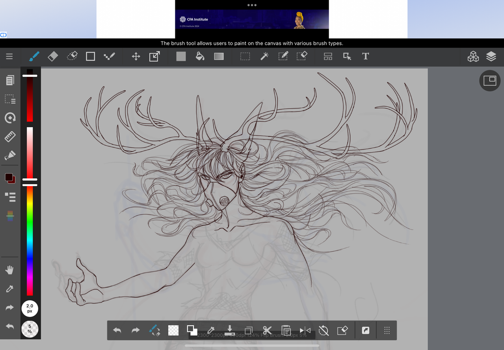The width and height of the screenshot is (504, 350).
Task: Tap the Copy icon in bottom bar
Action: click(x=249, y=330)
